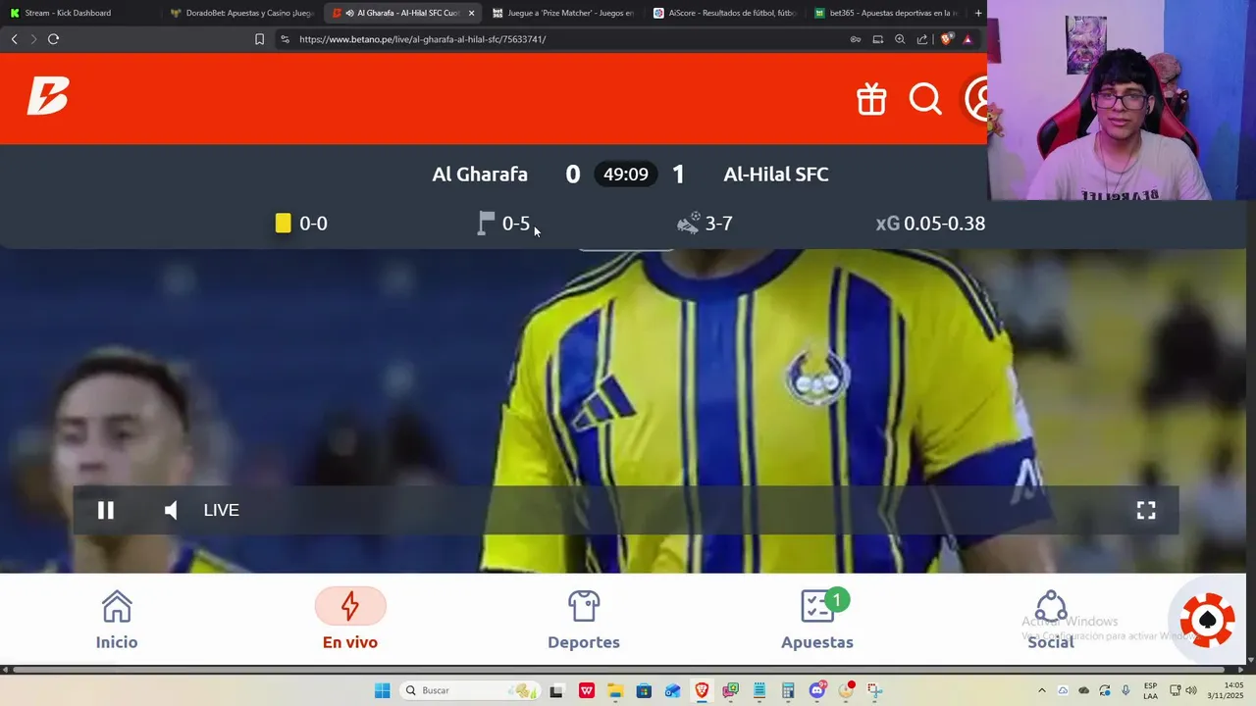This screenshot has height=706, width=1256.
Task: Click the shots 3-7 value
Action: [719, 224]
